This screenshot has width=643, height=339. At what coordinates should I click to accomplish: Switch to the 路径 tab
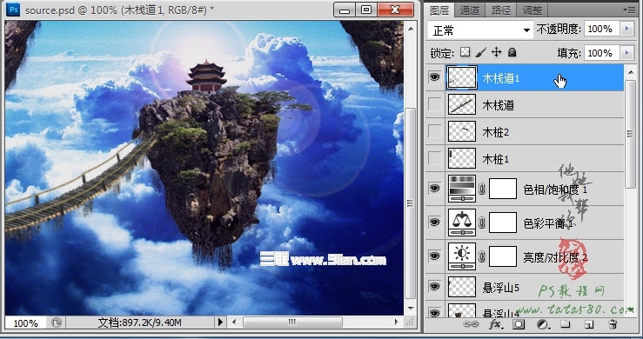point(500,10)
